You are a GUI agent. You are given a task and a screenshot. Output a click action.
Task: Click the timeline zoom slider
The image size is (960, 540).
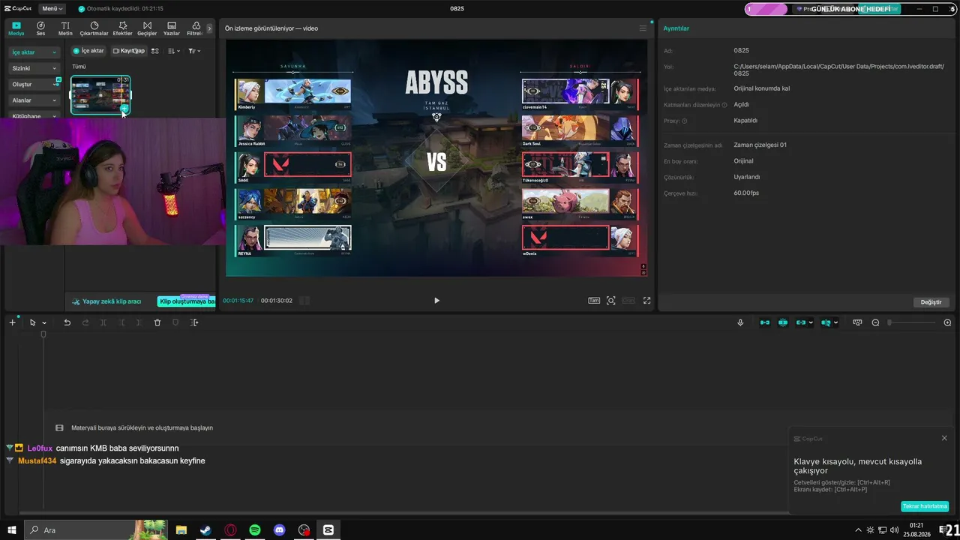tap(912, 322)
